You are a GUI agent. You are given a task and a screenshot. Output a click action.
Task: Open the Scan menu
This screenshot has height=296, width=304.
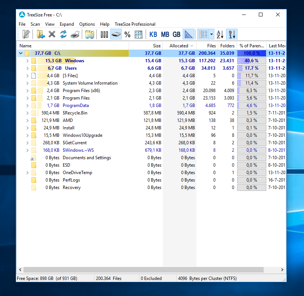point(35,24)
